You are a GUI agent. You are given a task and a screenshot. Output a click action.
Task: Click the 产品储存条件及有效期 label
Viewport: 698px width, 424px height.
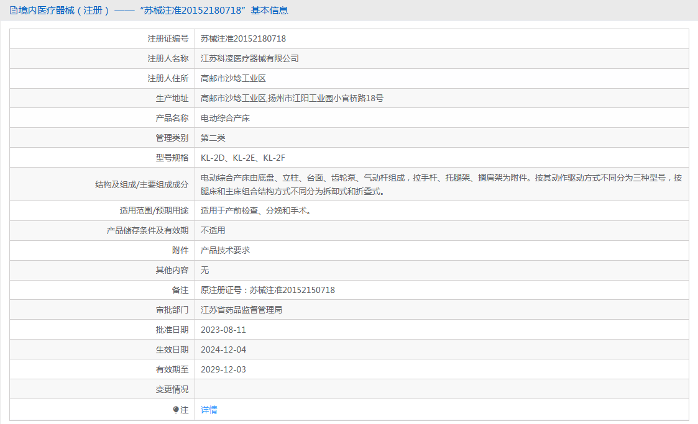(x=147, y=231)
